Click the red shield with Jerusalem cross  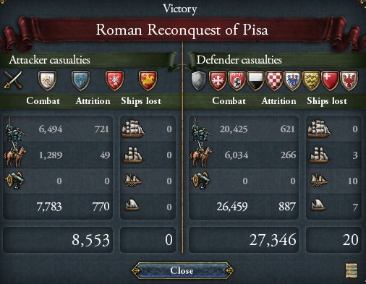coord(218,81)
